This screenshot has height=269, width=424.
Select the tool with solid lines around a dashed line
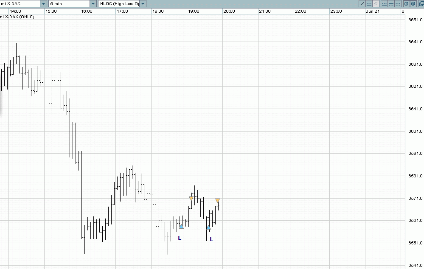pos(369,3)
